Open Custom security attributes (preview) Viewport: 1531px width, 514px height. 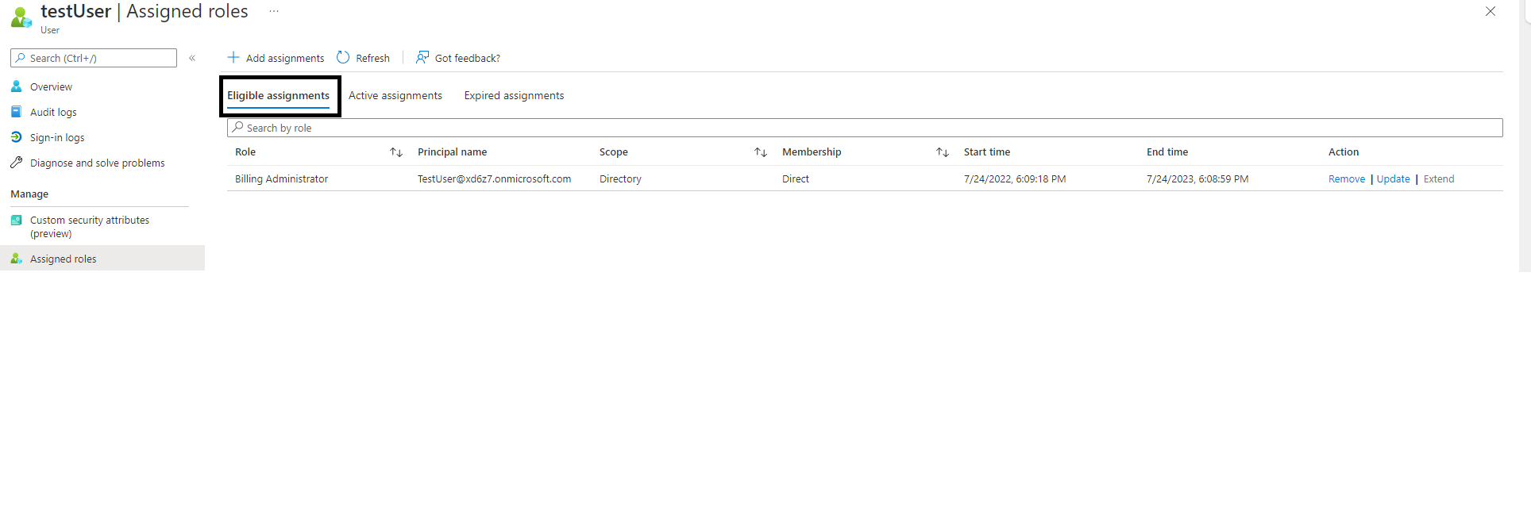[x=89, y=226]
